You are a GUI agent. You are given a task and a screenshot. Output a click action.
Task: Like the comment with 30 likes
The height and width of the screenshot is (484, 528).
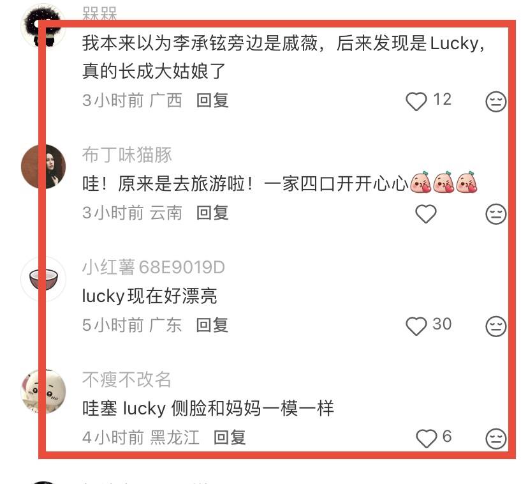[416, 326]
